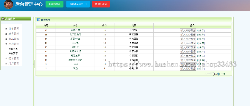Image resolution: width=250 pixels, height=106 pixels.
Task: Focus stock quantity input for row 8
Action: click(188, 69)
